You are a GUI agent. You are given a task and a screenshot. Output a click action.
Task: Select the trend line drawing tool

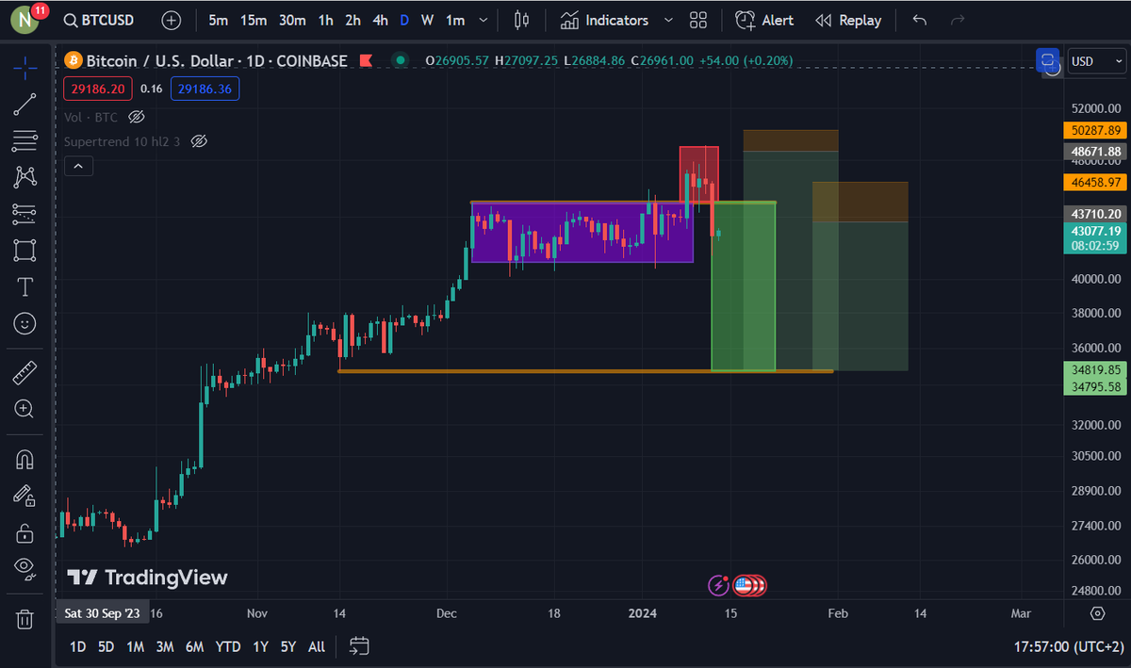[25, 104]
